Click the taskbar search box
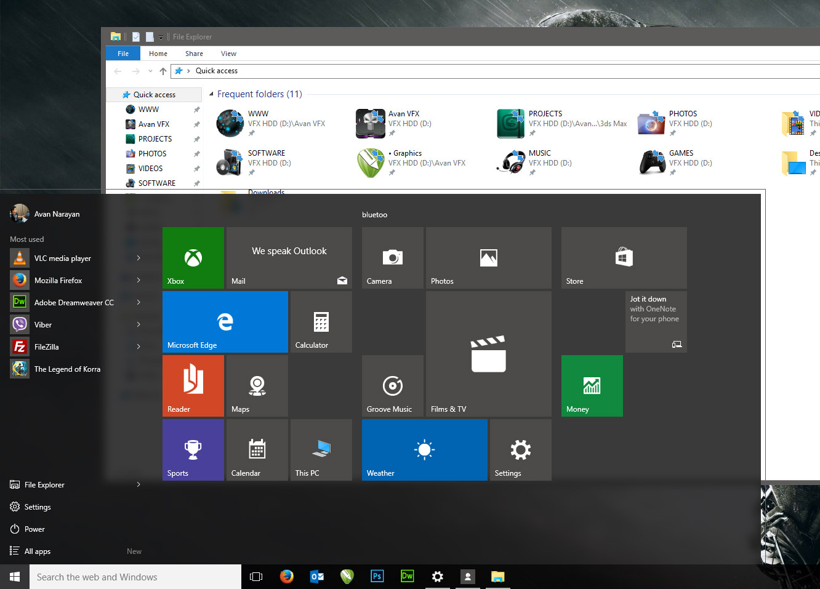The width and height of the screenshot is (820, 589). pos(135,577)
